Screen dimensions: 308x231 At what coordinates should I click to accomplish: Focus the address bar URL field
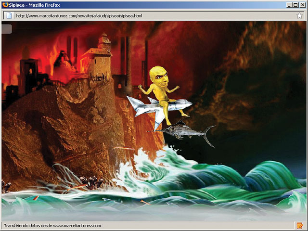coord(154,16)
